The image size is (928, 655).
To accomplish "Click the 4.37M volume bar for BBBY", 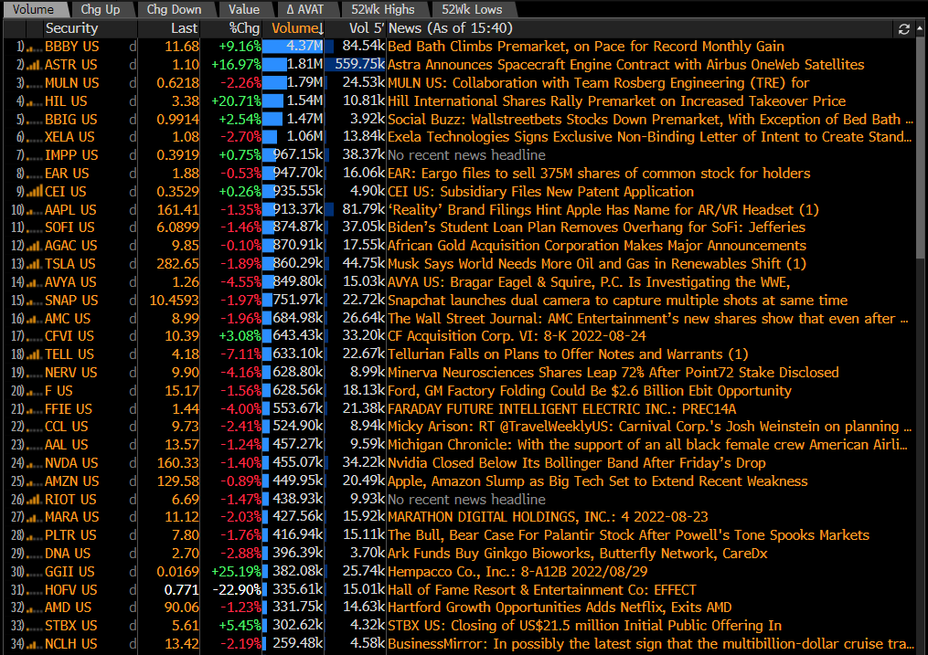I will point(293,47).
